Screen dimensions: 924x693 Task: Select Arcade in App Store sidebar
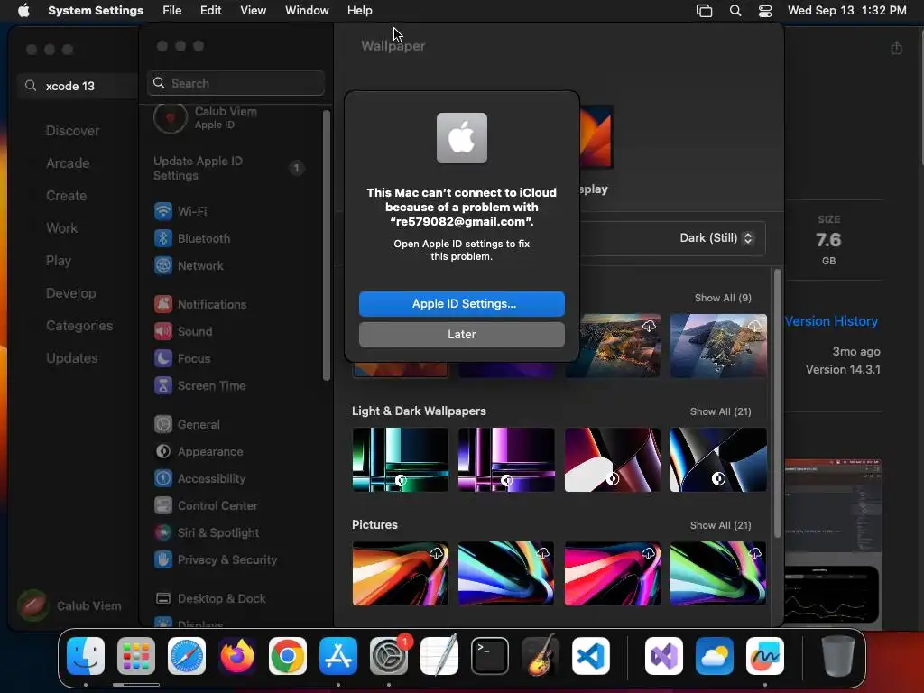(x=68, y=163)
